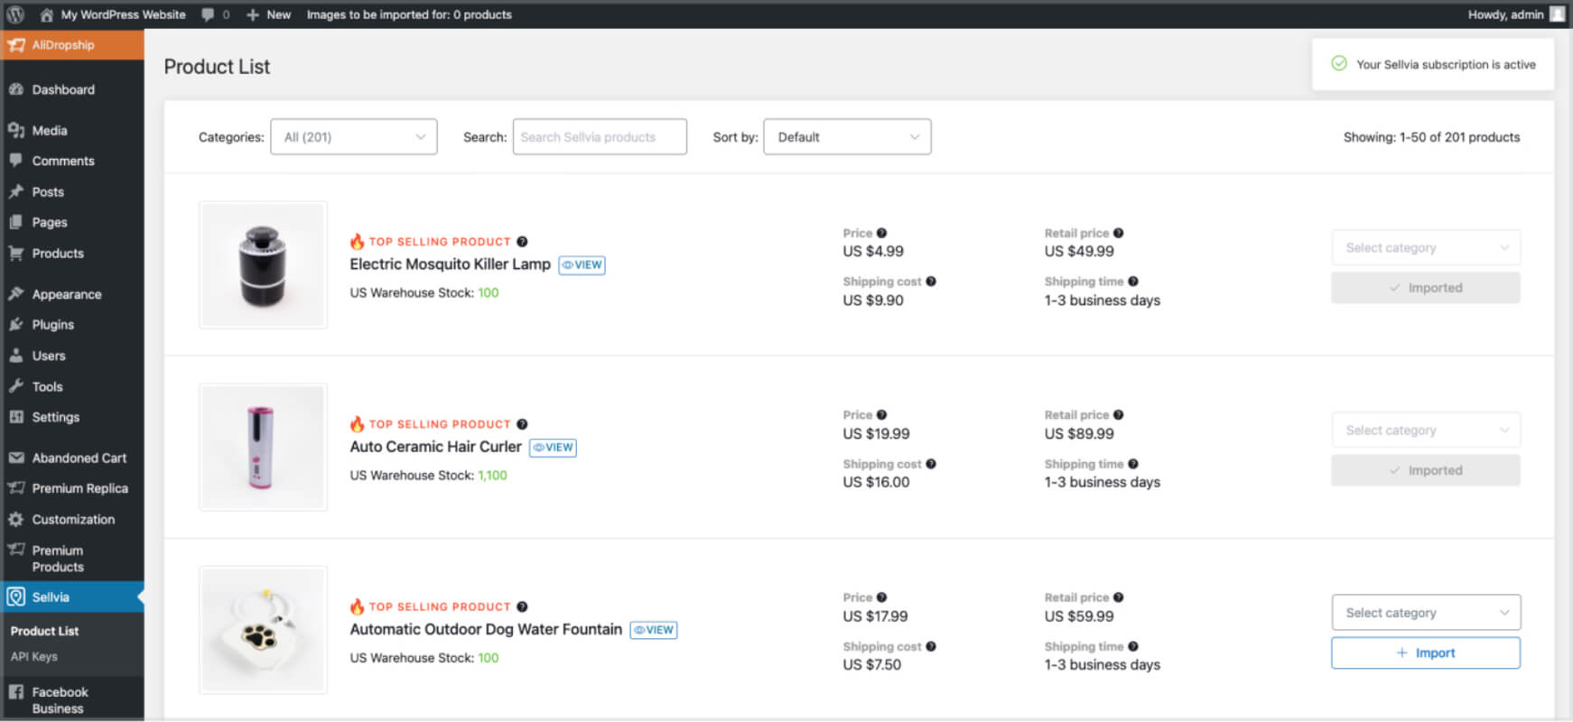Open the Categories dropdown showing All (201)

354,137
